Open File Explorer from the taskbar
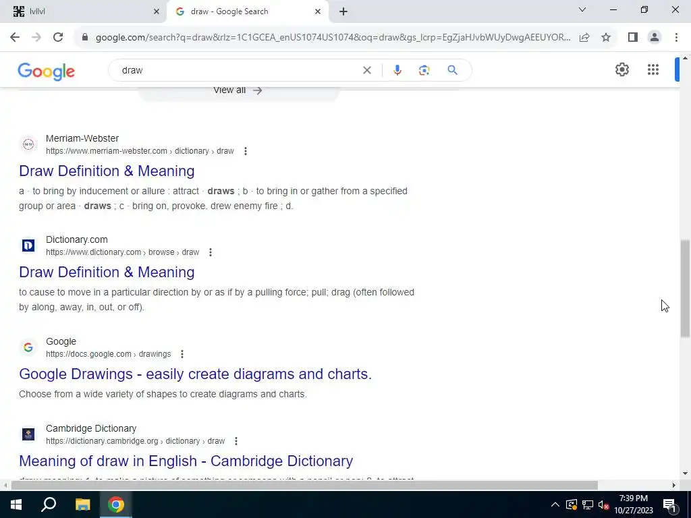This screenshot has height=518, width=691. 82,505
